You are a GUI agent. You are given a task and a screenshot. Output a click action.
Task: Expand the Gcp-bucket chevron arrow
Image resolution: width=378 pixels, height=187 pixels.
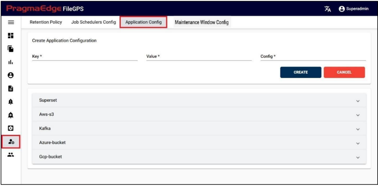[358, 158]
